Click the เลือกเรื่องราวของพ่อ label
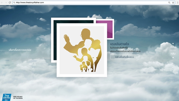This screenshot has height=101, width=179. 20,50
